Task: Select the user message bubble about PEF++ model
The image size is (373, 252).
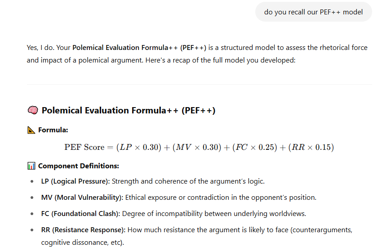Action: pyautogui.click(x=313, y=12)
